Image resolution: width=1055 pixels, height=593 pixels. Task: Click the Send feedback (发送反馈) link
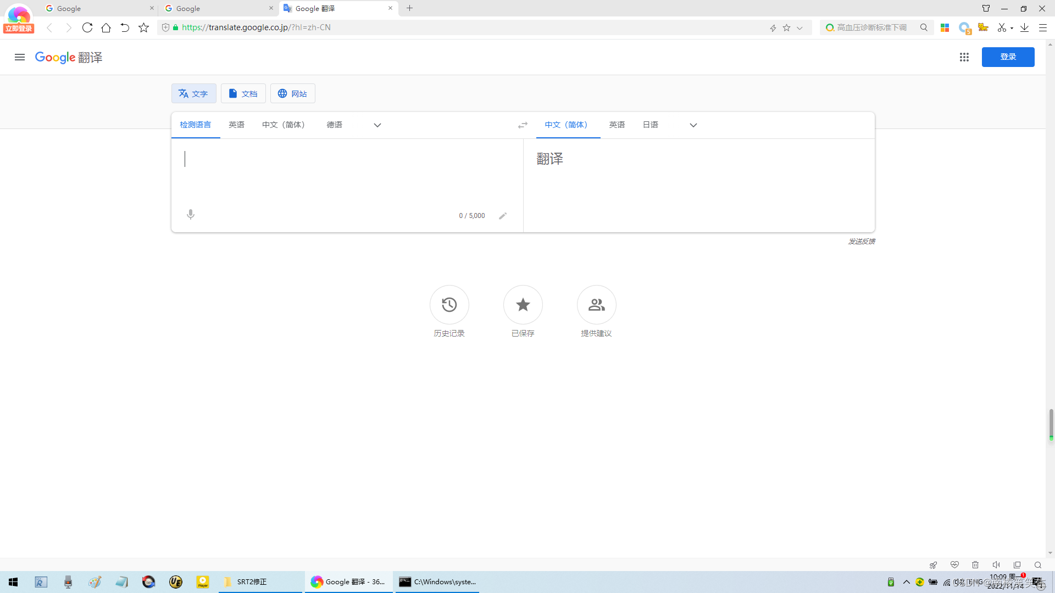point(861,242)
